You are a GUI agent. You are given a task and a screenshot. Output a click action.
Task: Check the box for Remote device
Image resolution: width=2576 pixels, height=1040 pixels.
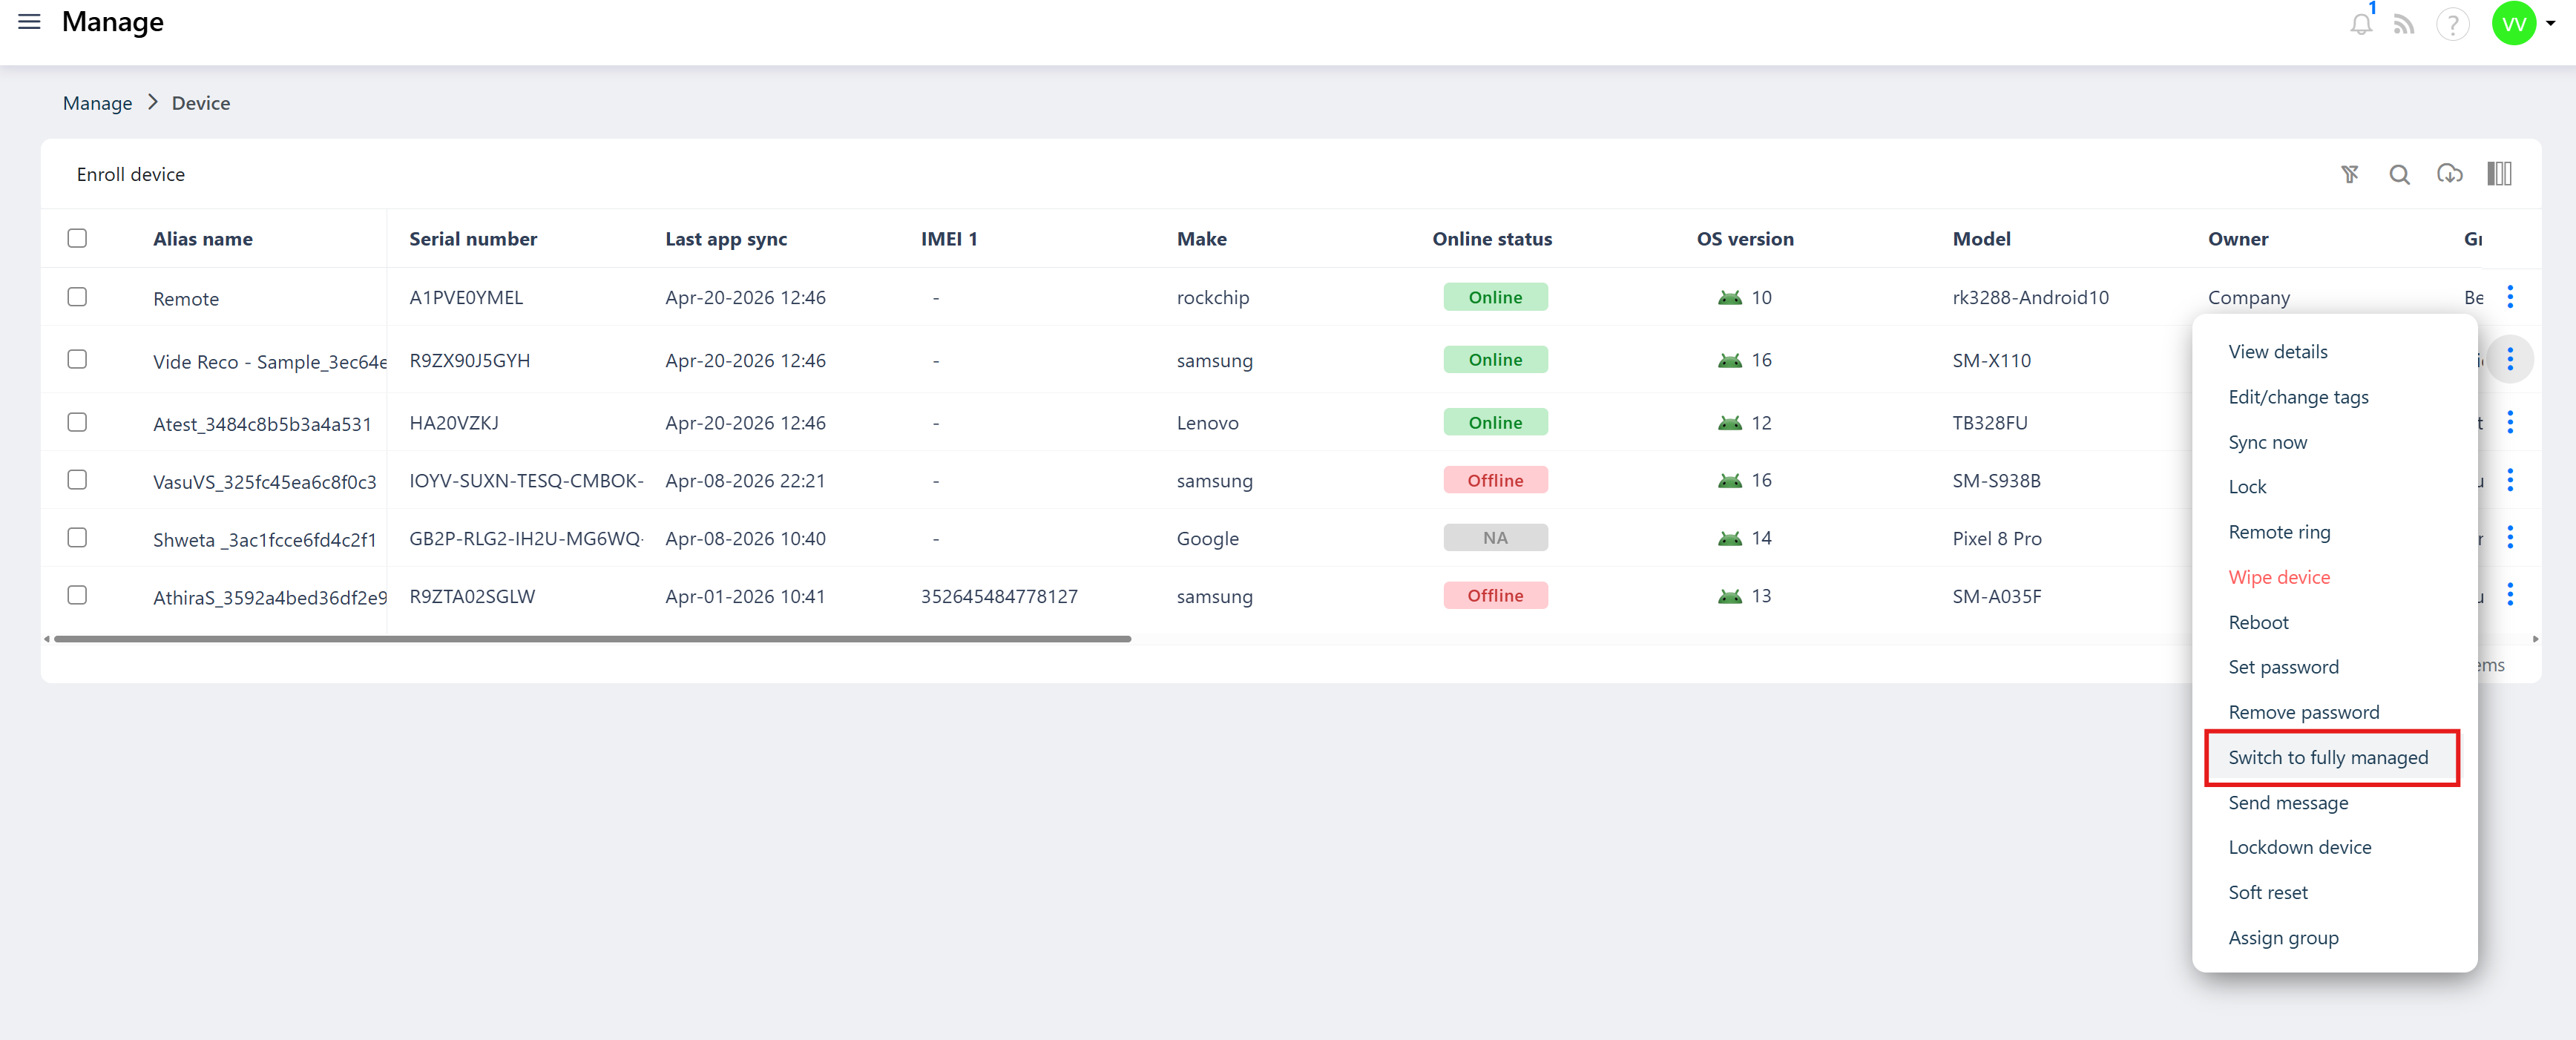pyautogui.click(x=77, y=297)
